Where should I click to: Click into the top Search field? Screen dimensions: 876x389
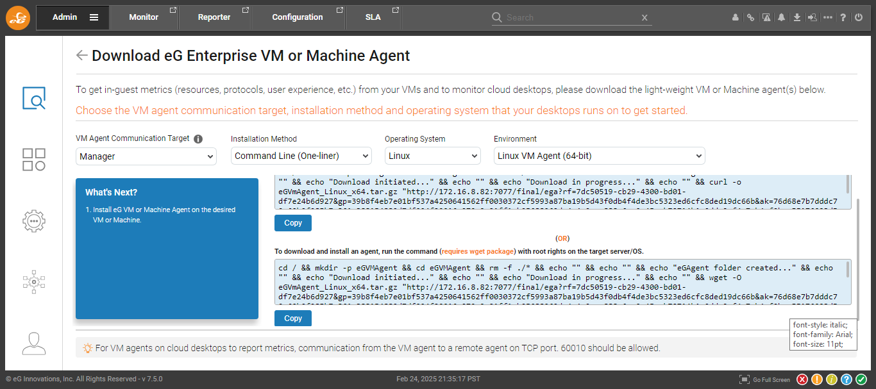pos(571,17)
